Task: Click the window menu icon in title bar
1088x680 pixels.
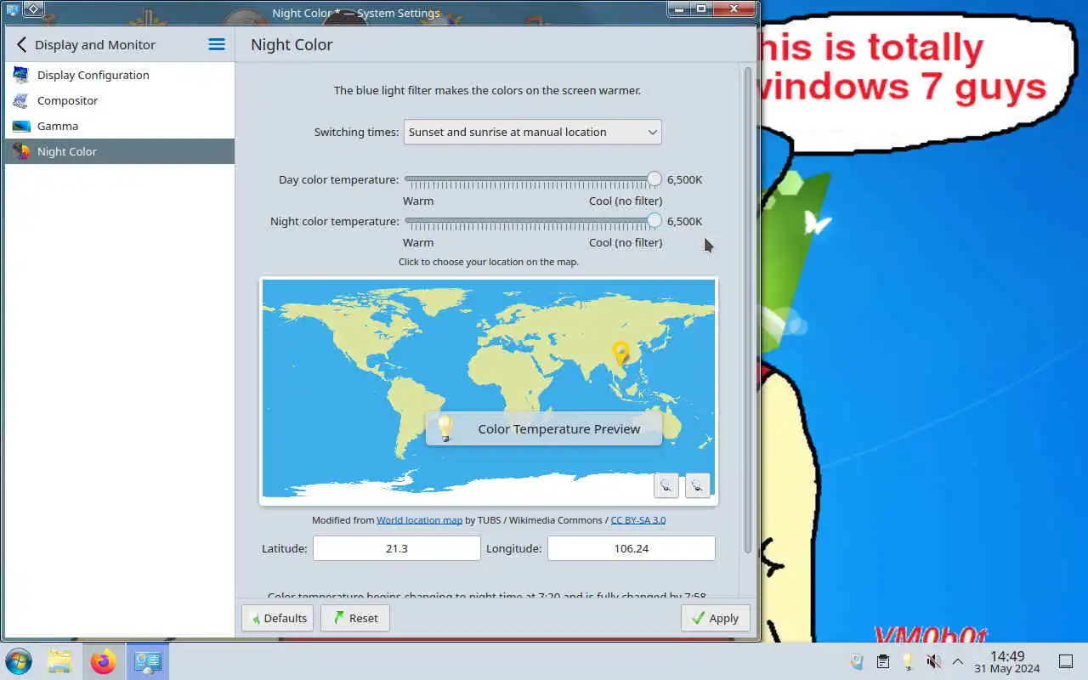Action: click(12, 10)
